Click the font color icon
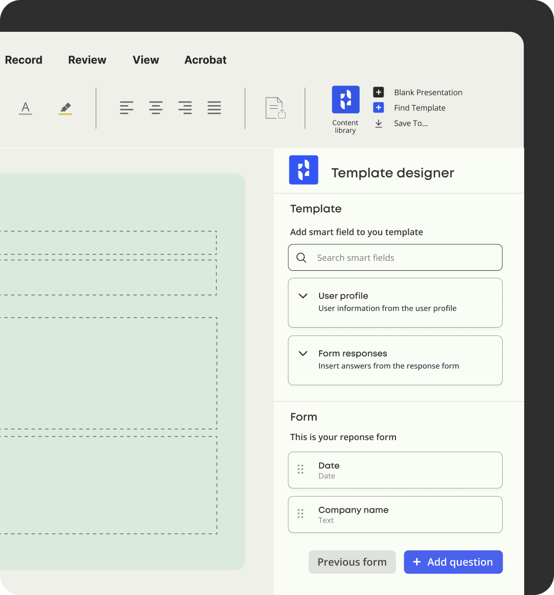The image size is (554, 595). 25,108
